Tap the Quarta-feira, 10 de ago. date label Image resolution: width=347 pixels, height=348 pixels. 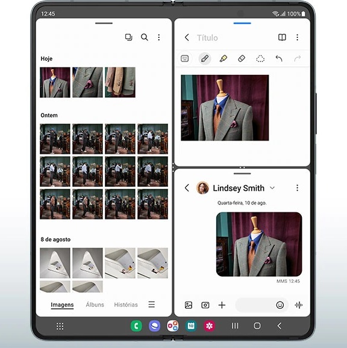[242, 203]
